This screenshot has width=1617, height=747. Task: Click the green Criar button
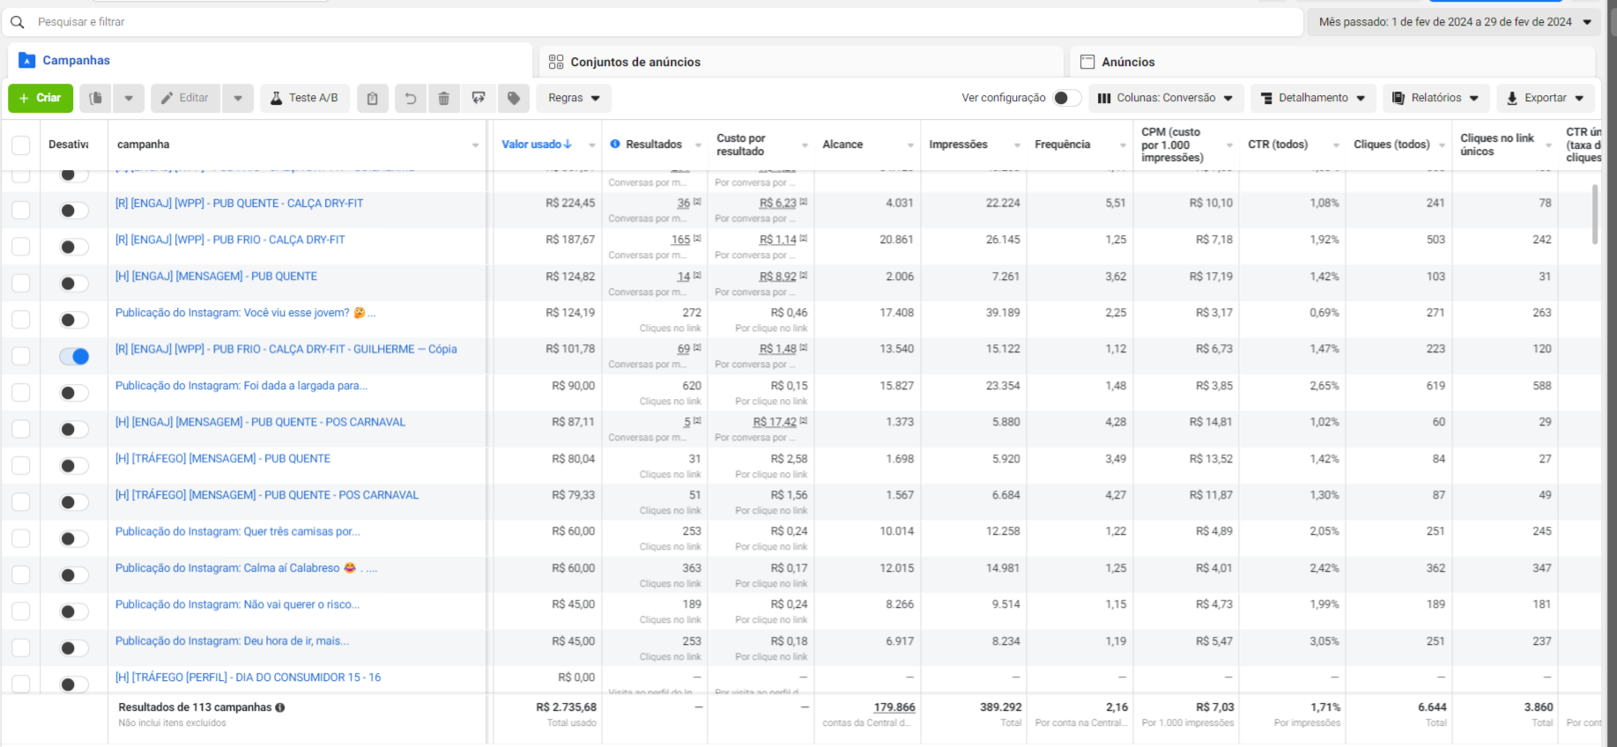pyautogui.click(x=41, y=98)
